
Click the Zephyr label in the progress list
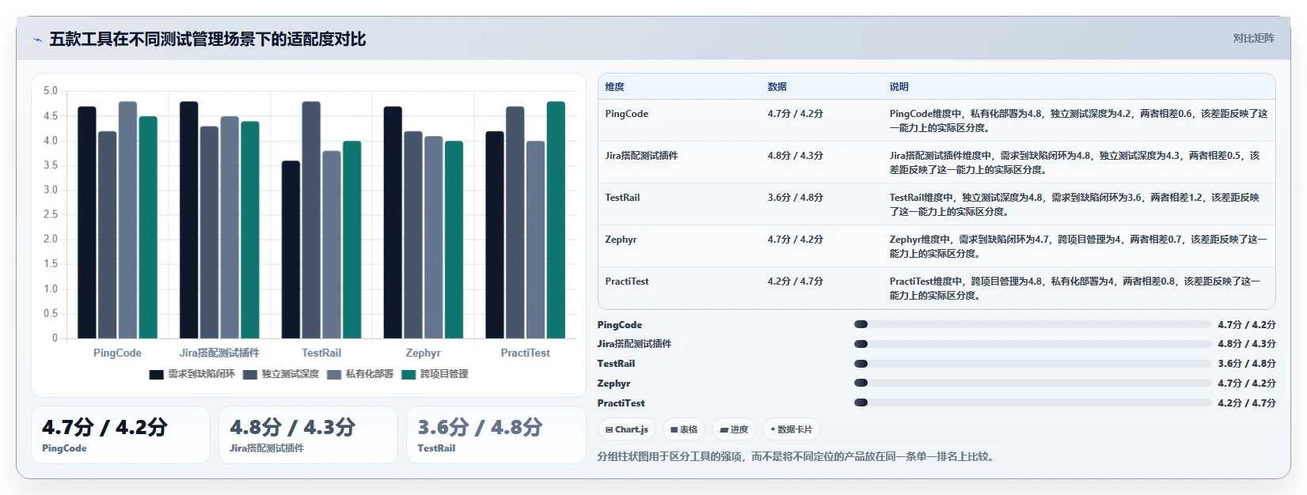(x=614, y=384)
